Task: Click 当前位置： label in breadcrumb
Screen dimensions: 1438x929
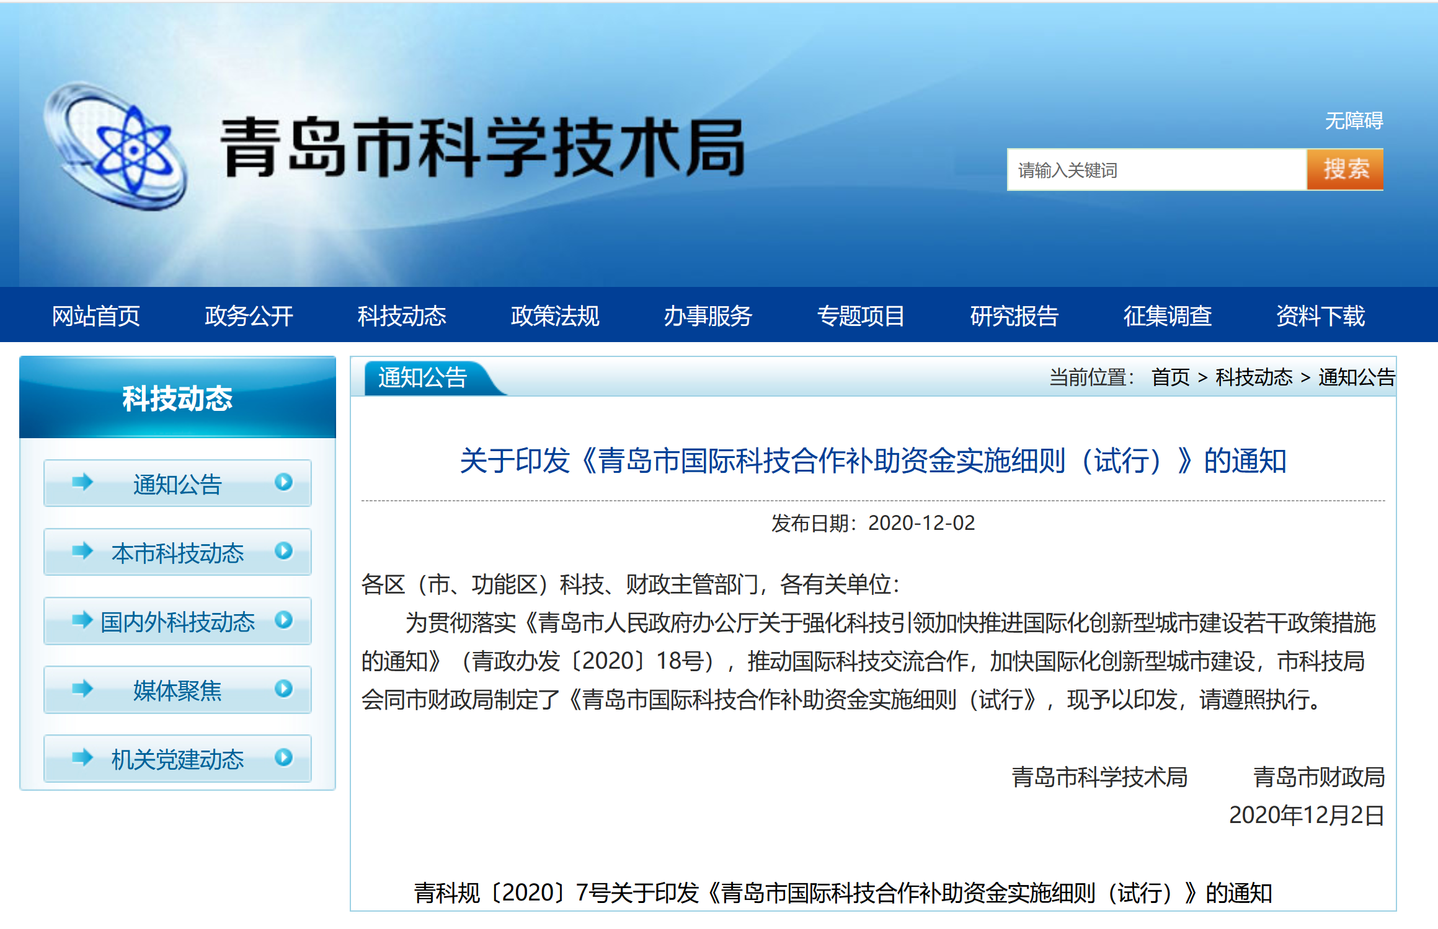Action: tap(1091, 377)
